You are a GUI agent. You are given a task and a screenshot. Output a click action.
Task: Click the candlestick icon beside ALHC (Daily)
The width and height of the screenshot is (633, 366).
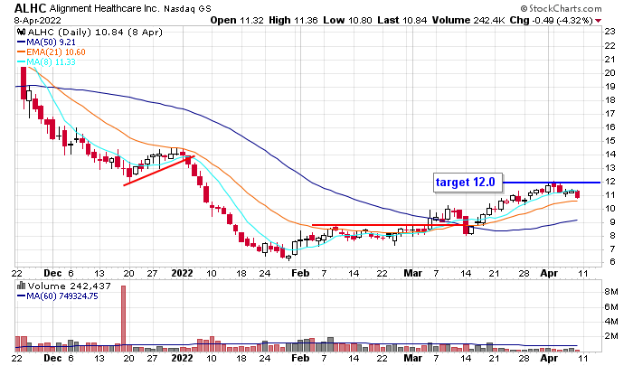pos(21,33)
